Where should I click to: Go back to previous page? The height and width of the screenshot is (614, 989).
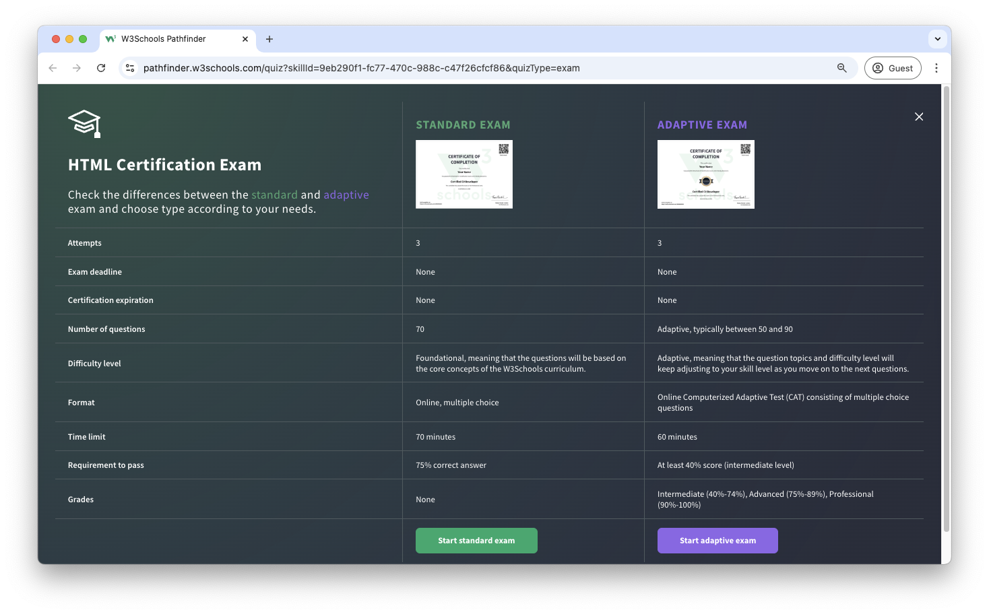pos(53,68)
